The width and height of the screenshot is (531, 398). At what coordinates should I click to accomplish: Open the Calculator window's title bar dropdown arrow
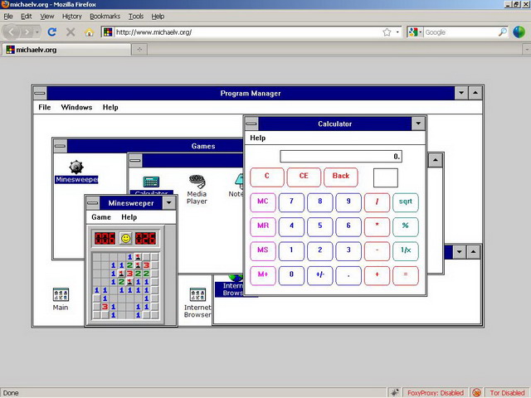tap(418, 124)
